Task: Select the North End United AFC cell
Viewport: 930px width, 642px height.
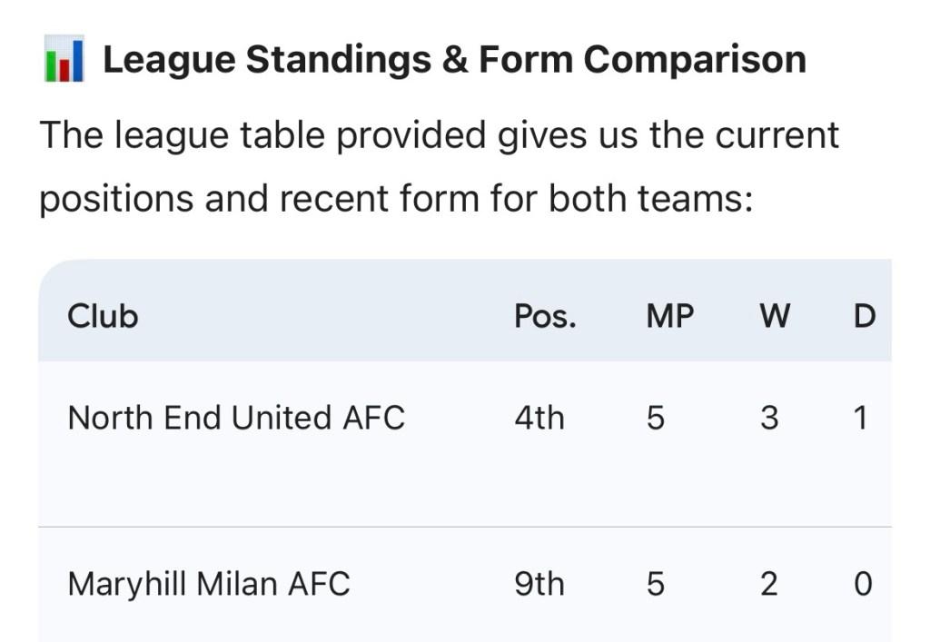Action: coord(236,418)
